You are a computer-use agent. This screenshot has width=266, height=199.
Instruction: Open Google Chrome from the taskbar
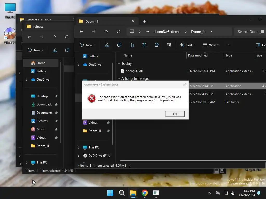[x=144, y=193]
